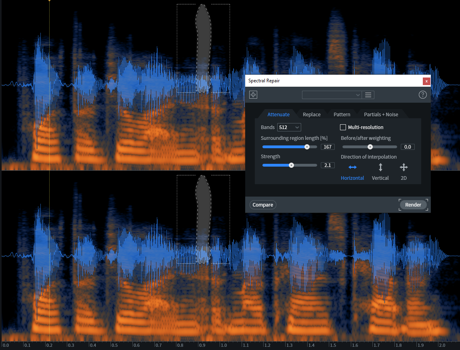Screen dimensions: 460x350
Task: Switch to the Attenuate tab
Action: coord(278,114)
